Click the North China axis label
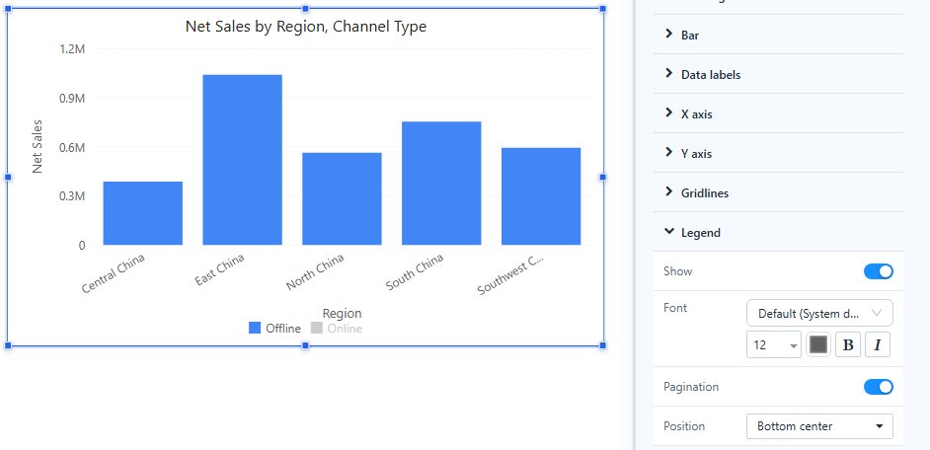 (315, 272)
